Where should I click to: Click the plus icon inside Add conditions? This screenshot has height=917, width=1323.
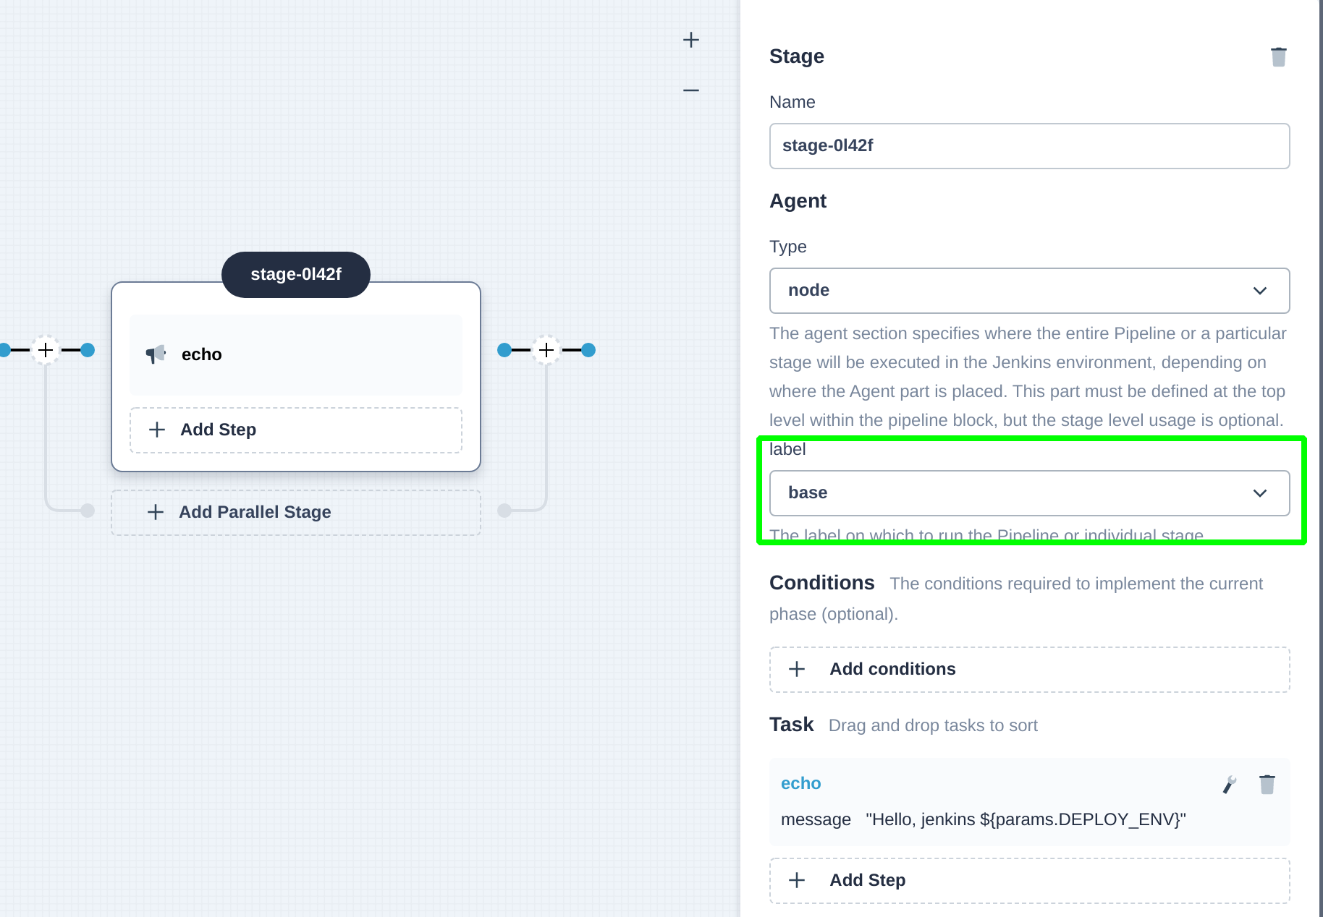[797, 669]
